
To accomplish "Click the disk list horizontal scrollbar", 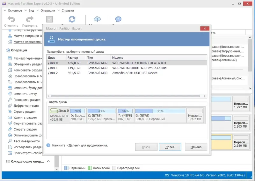I will [125, 96].
